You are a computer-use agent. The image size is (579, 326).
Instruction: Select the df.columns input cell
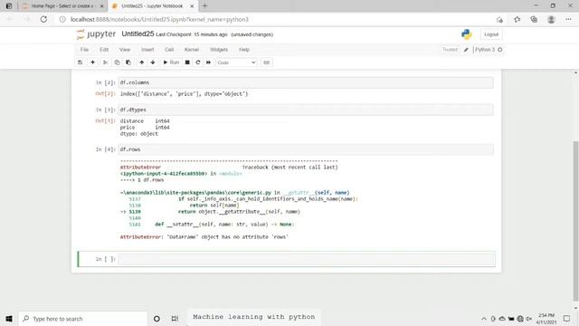click(x=306, y=82)
